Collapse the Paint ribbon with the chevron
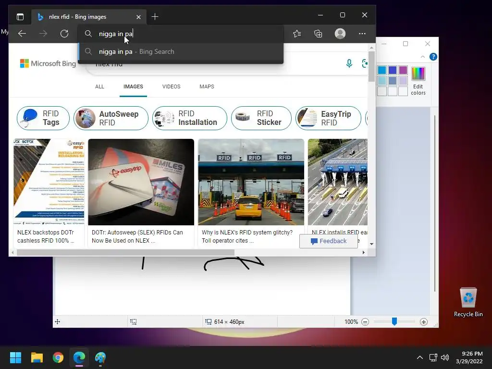This screenshot has height=369, width=492. point(423,57)
